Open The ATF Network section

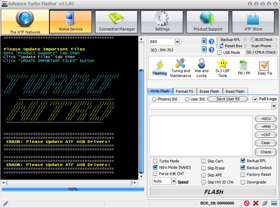coord(25,22)
